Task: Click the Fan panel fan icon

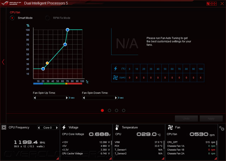Action: (170, 127)
